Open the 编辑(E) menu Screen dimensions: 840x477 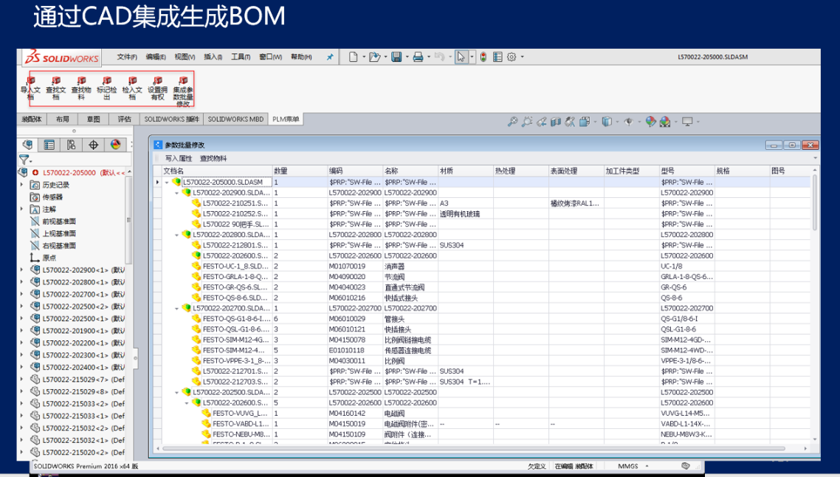pyautogui.click(x=156, y=57)
